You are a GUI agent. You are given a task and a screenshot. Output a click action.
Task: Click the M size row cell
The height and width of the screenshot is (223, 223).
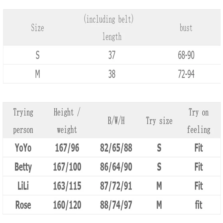(x=38, y=74)
